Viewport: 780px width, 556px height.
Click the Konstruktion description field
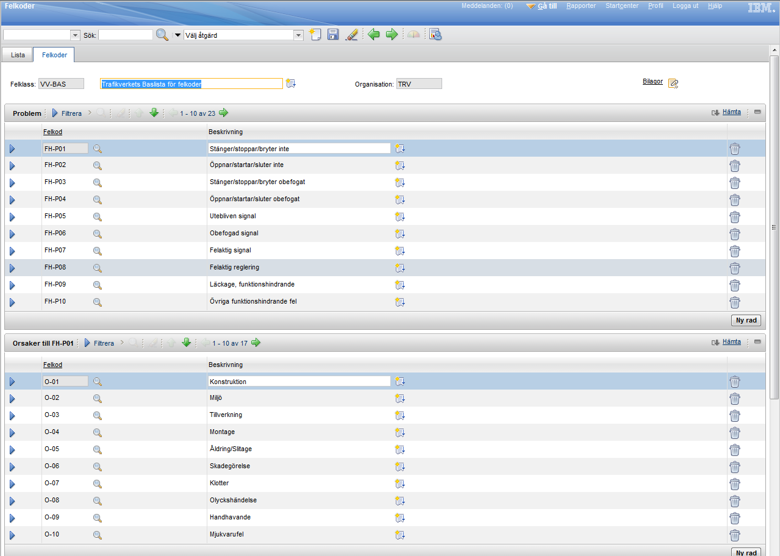click(299, 382)
